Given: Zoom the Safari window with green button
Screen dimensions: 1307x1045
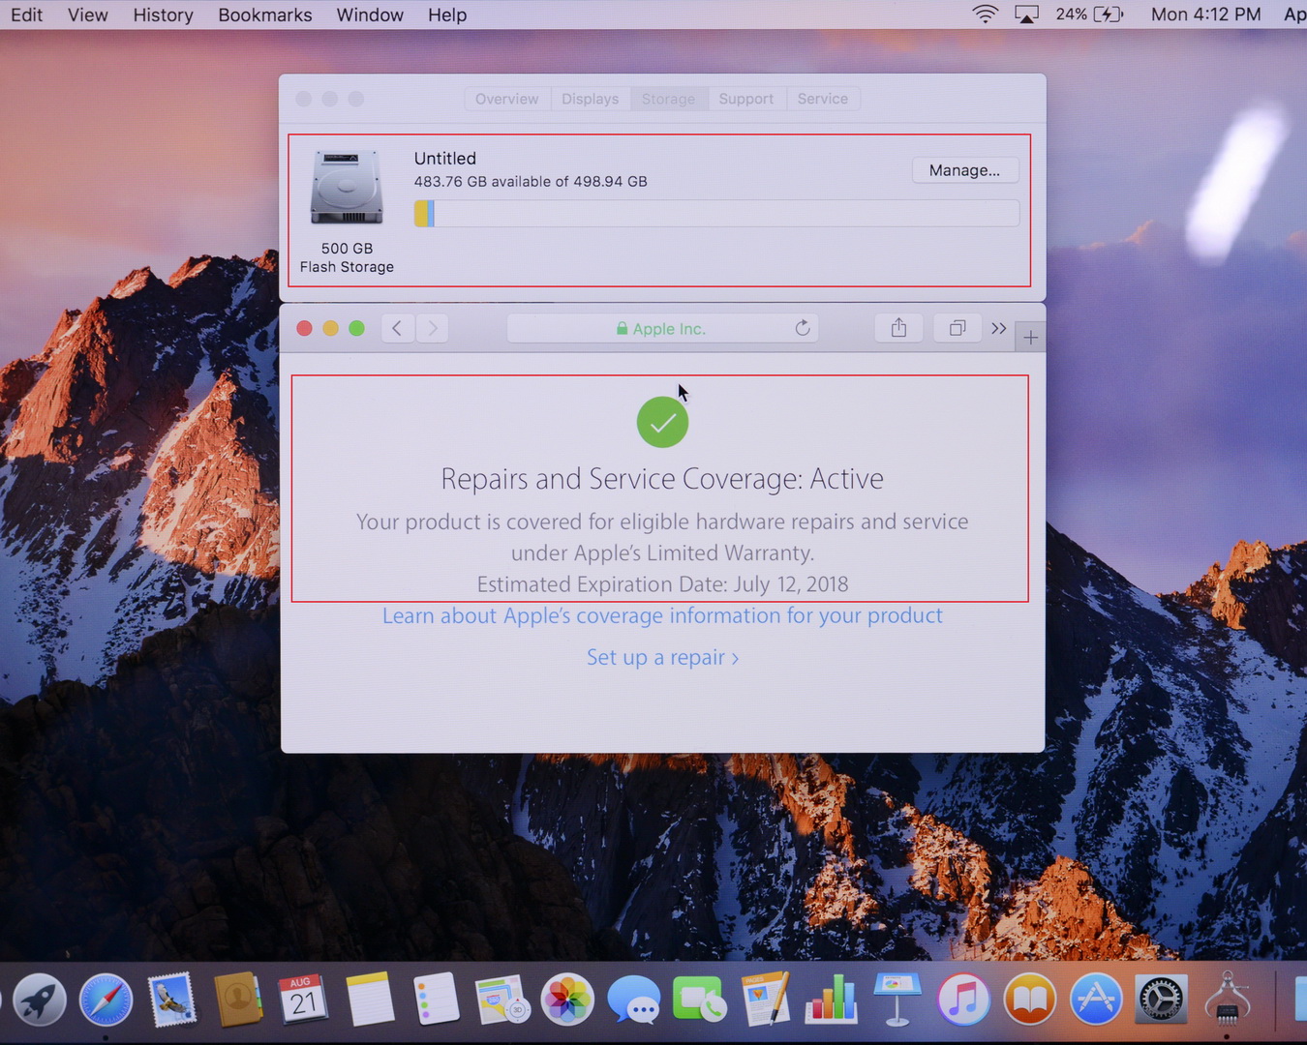Looking at the screenshot, I should click(356, 328).
